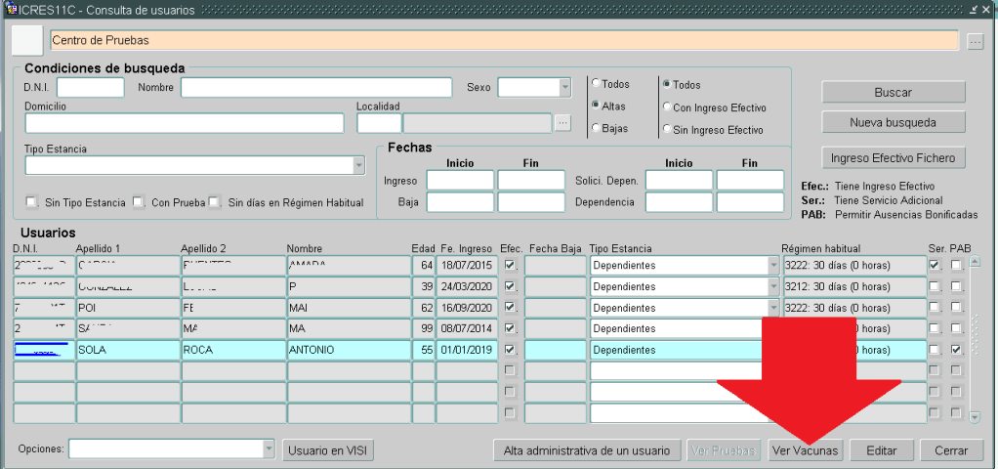Viewport: 998px width, 469px height.
Task: Toggle PAB checkbox for Antonio Sola row
Action: click(x=957, y=350)
